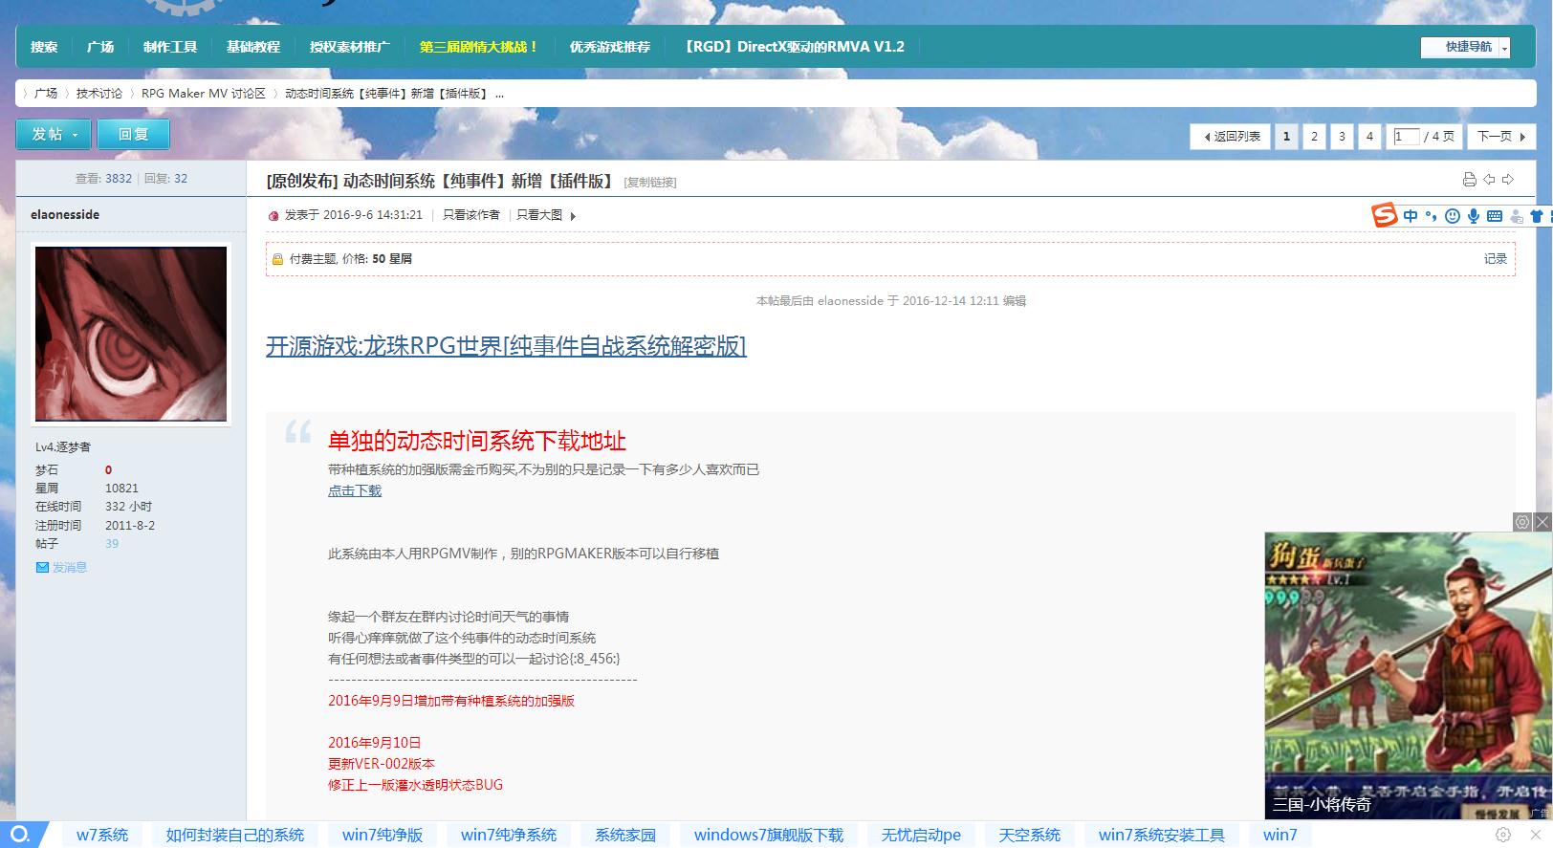
Task: Close the floating game advertisement
Action: pos(1542,522)
